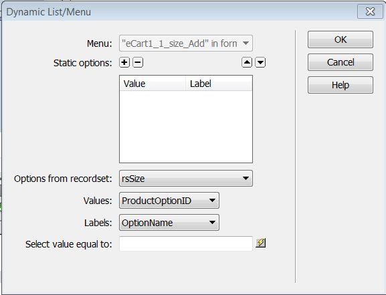Open the Menu dropdown showing eCart1_1_size_Add
The width and height of the screenshot is (386, 295).
[186, 43]
